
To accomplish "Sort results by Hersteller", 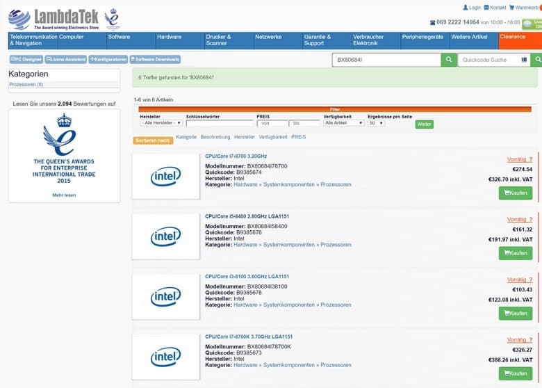I will pyautogui.click(x=245, y=137).
